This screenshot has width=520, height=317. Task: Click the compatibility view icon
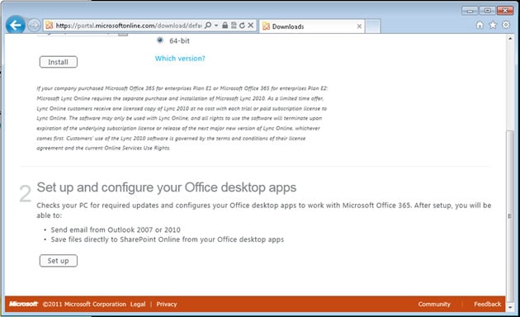point(234,26)
